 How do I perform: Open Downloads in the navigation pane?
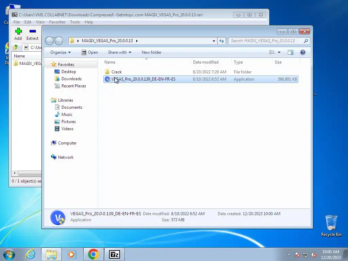coord(71,79)
